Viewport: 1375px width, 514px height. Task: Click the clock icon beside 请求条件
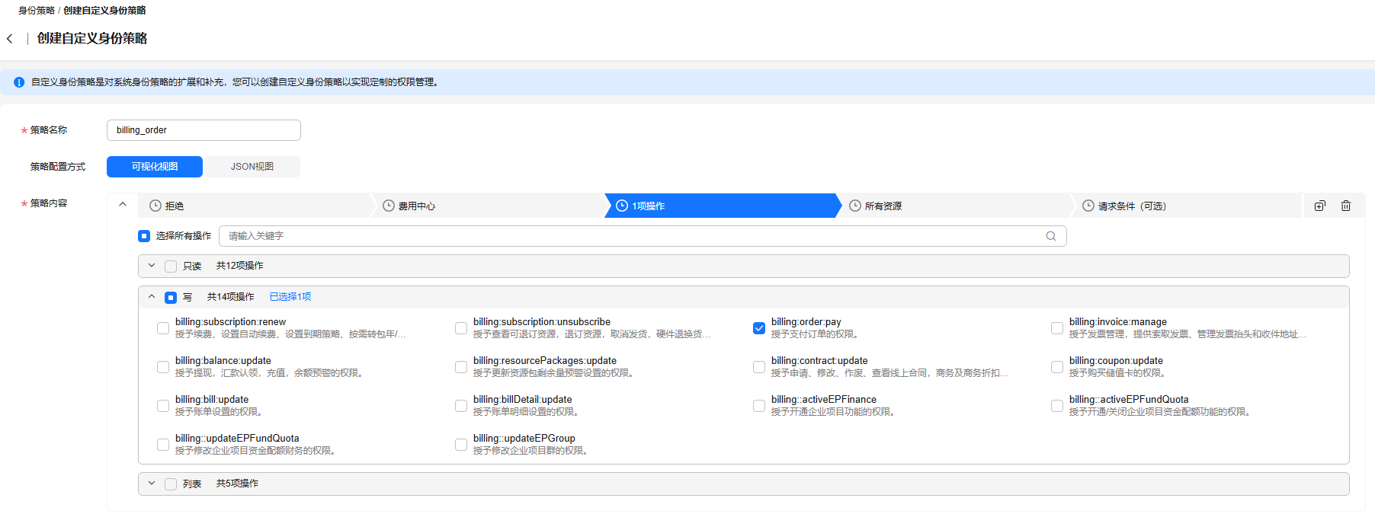pos(1088,206)
